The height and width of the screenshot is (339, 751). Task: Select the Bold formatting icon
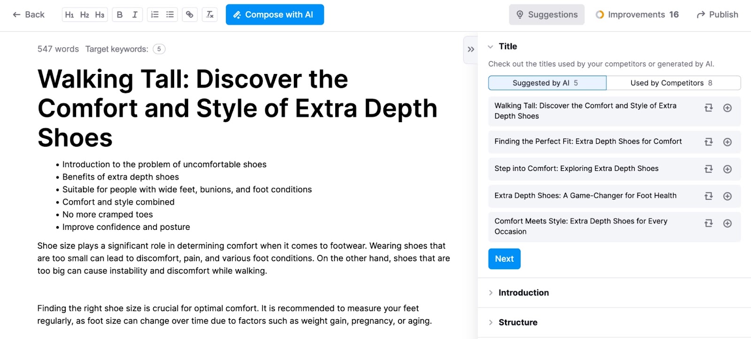[119, 15]
